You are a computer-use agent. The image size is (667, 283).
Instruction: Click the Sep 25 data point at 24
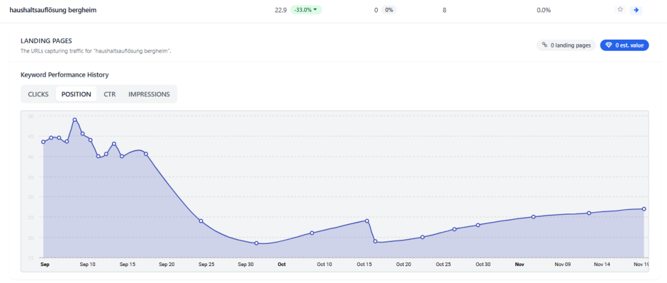201,221
